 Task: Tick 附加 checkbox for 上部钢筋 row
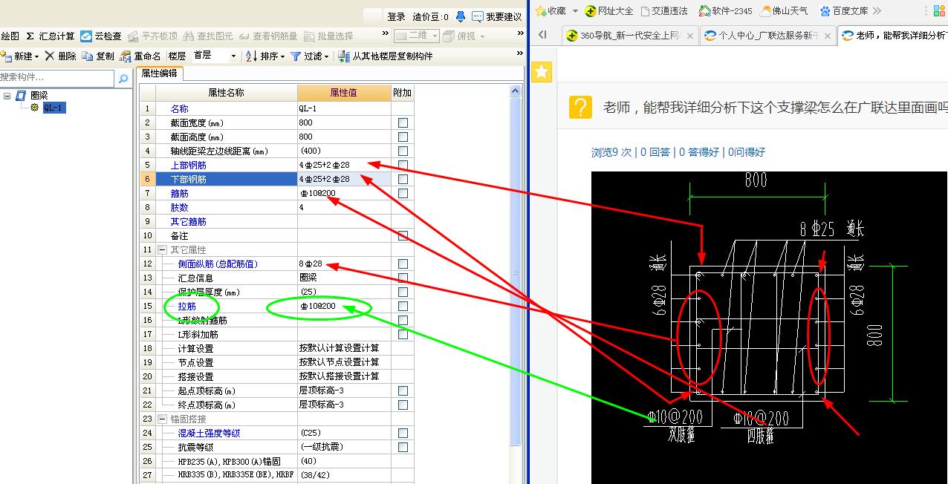coord(403,165)
